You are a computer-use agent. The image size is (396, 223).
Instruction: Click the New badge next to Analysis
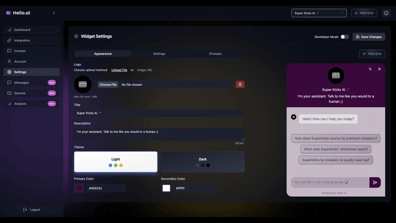(52, 104)
